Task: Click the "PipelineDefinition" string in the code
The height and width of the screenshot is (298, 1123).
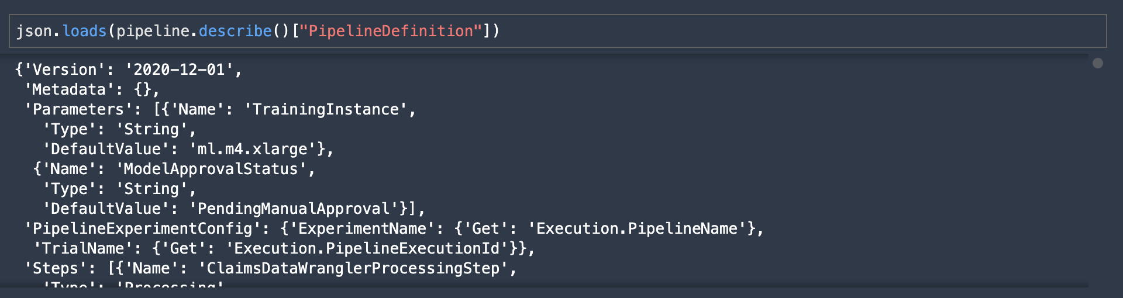Action: 390,31
